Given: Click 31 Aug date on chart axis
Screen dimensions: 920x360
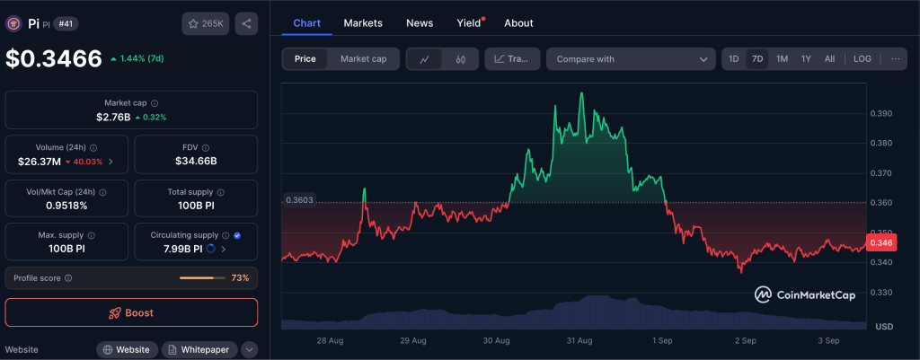Looking at the screenshot, I should point(579,340).
